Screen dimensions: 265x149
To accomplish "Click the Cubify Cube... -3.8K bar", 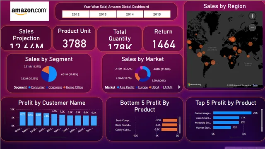I will pos(169,130).
